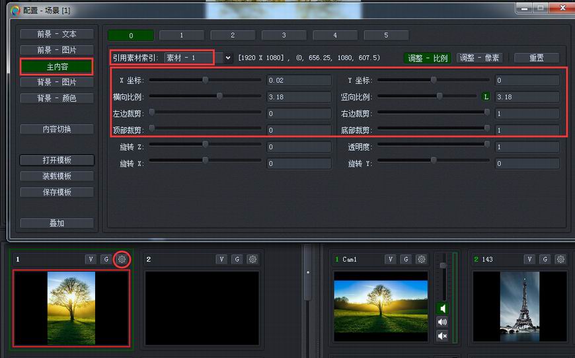This screenshot has width=575, height=358.
Task: Click the 右边裁剪 slider handle
Action: click(487, 112)
